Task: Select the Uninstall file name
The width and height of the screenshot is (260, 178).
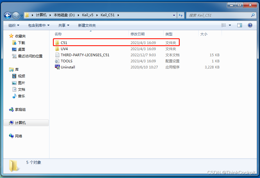Action: (x=68, y=67)
